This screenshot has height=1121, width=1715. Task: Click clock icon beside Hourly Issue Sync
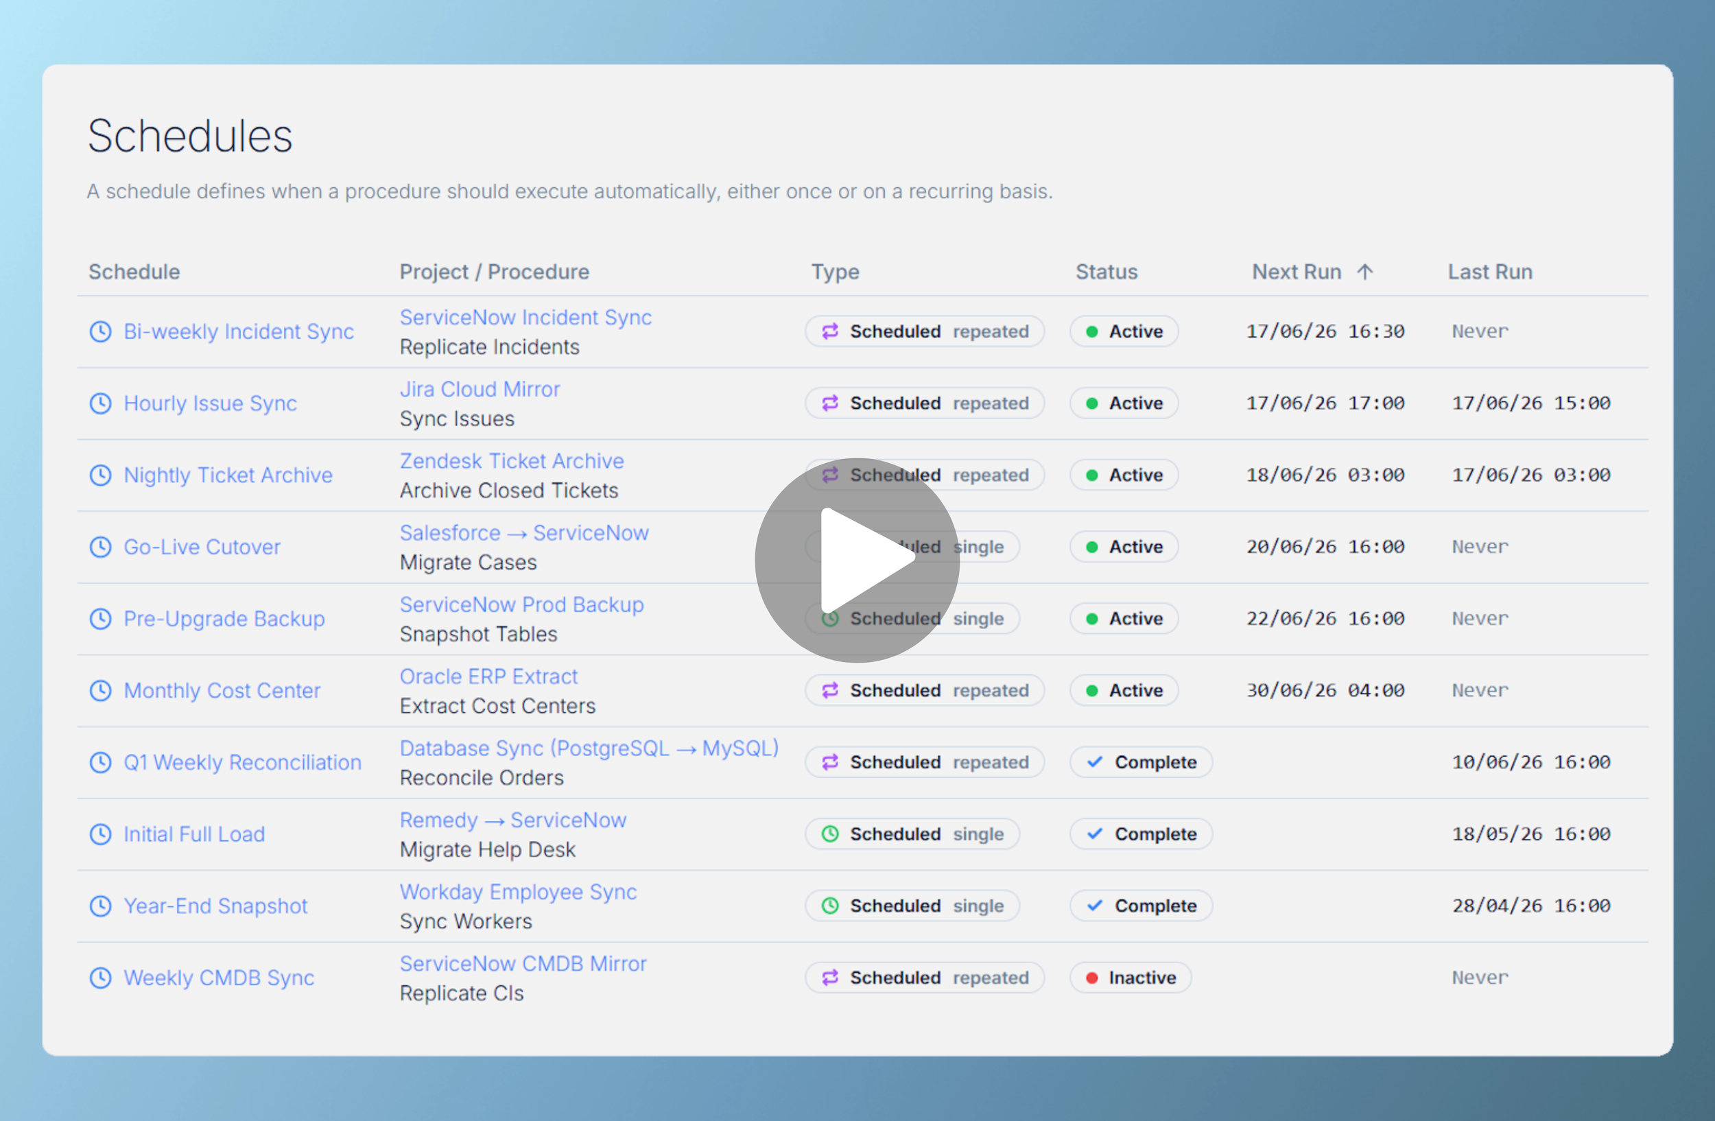[100, 403]
